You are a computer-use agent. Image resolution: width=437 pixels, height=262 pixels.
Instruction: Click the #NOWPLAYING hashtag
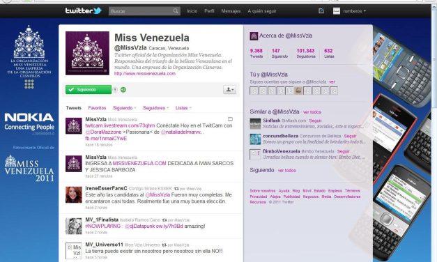pyautogui.click(x=103, y=226)
